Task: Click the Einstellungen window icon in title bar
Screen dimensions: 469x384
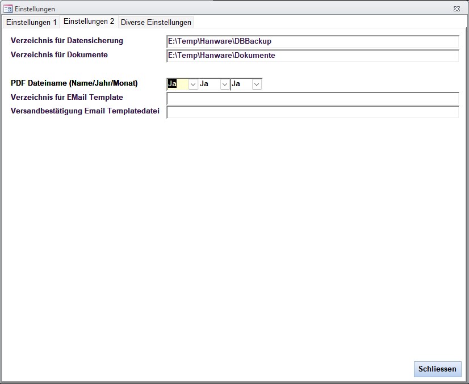Action: (8, 9)
